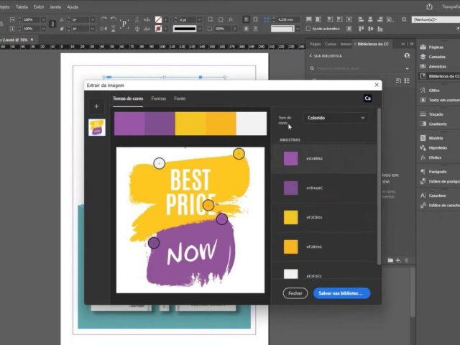Click the Capture 'Ca' app icon

click(367, 98)
